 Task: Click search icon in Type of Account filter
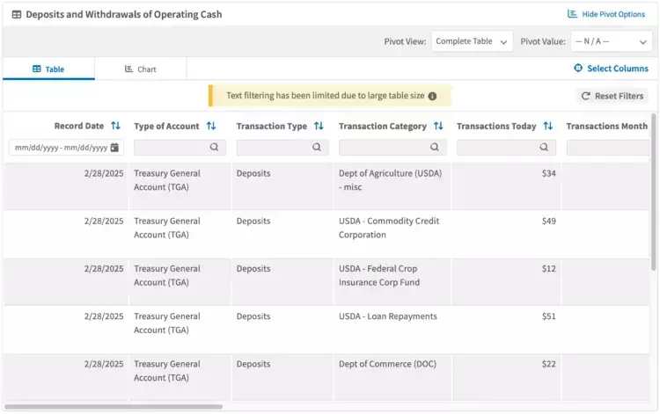[x=214, y=147]
